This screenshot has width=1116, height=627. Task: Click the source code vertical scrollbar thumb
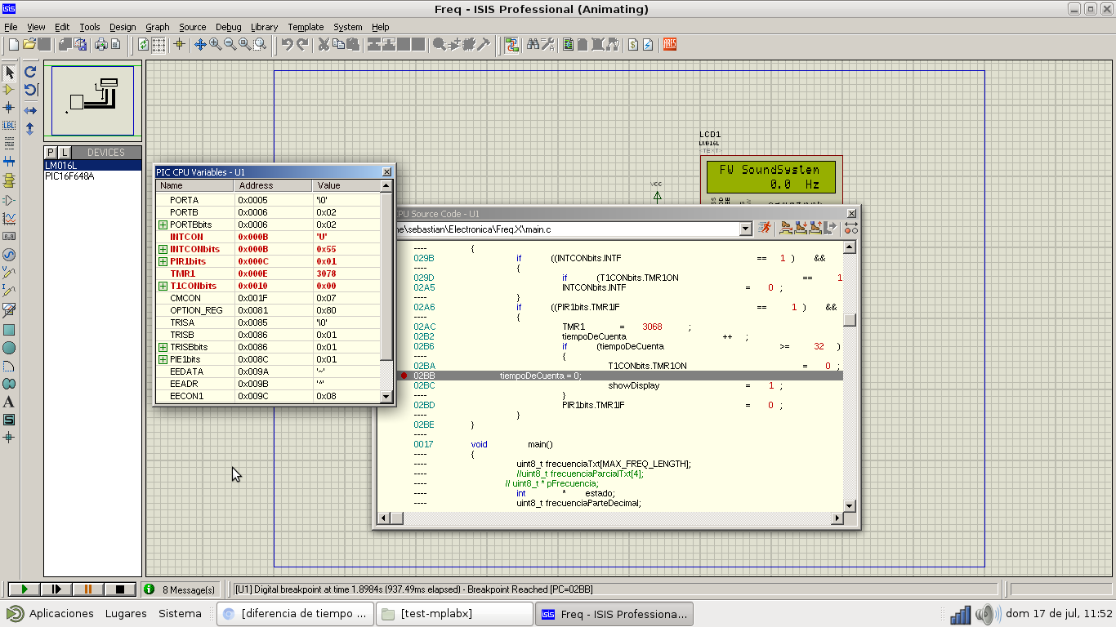(x=850, y=320)
